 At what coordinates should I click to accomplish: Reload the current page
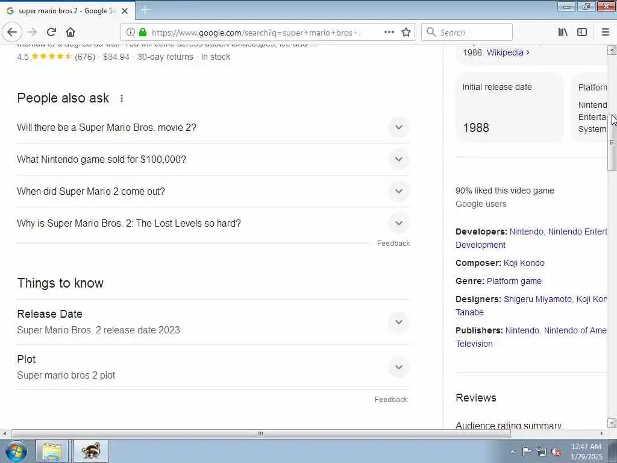[x=51, y=33]
